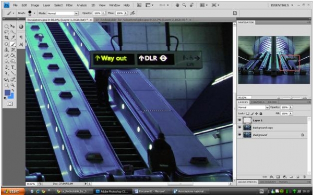Select the Background layer thumbnail

click(247, 135)
